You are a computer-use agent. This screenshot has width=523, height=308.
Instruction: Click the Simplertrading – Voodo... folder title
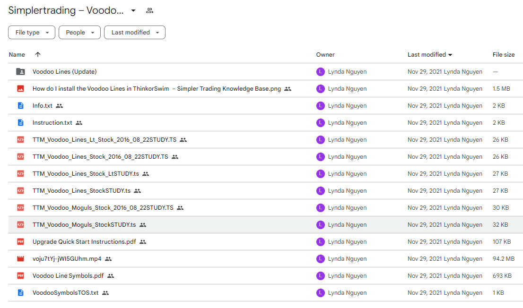[x=66, y=10]
